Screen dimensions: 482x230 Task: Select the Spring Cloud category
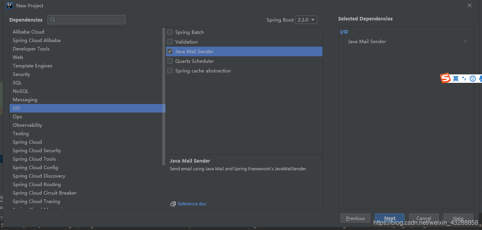pos(87,142)
